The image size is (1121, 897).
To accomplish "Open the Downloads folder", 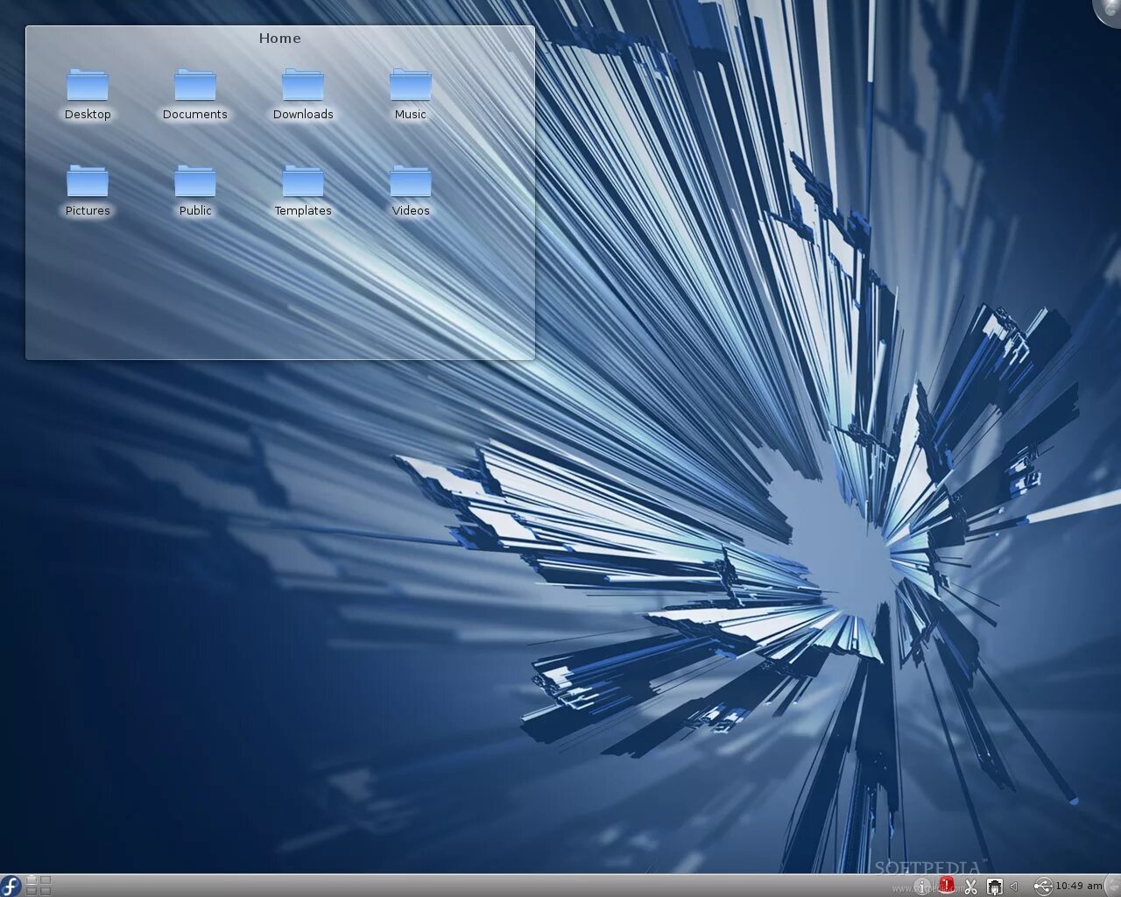I will click(303, 95).
